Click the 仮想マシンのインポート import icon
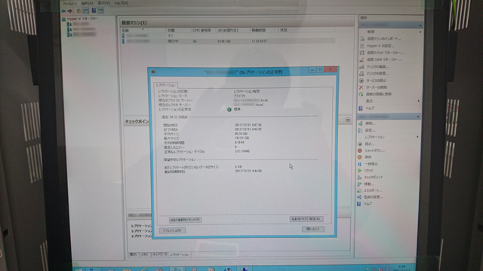Viewport: 483px width, 271px height. coord(362,38)
